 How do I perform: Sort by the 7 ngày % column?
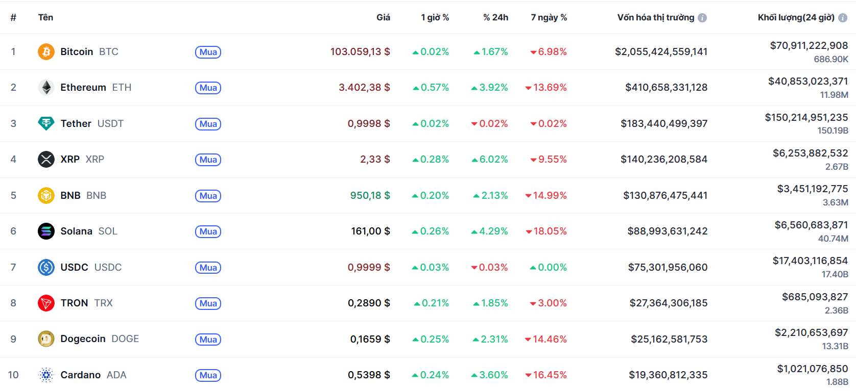[x=549, y=17]
